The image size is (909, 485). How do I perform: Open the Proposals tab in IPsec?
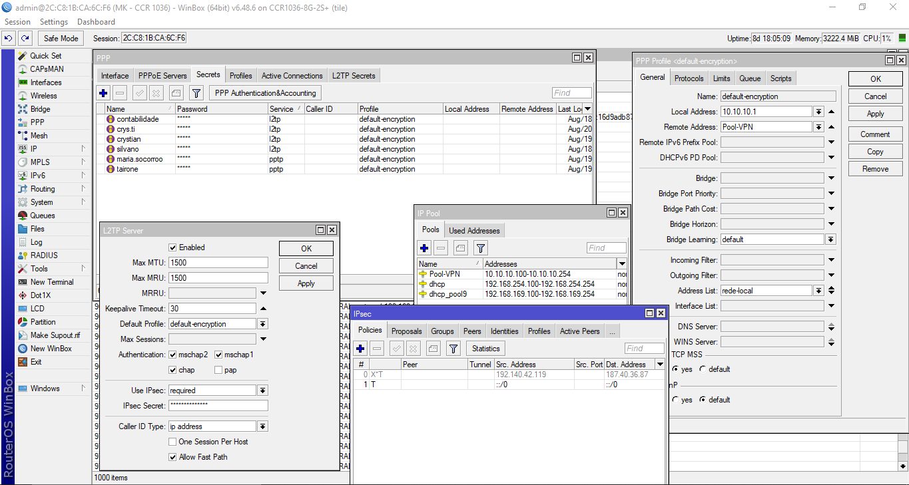[x=406, y=331]
